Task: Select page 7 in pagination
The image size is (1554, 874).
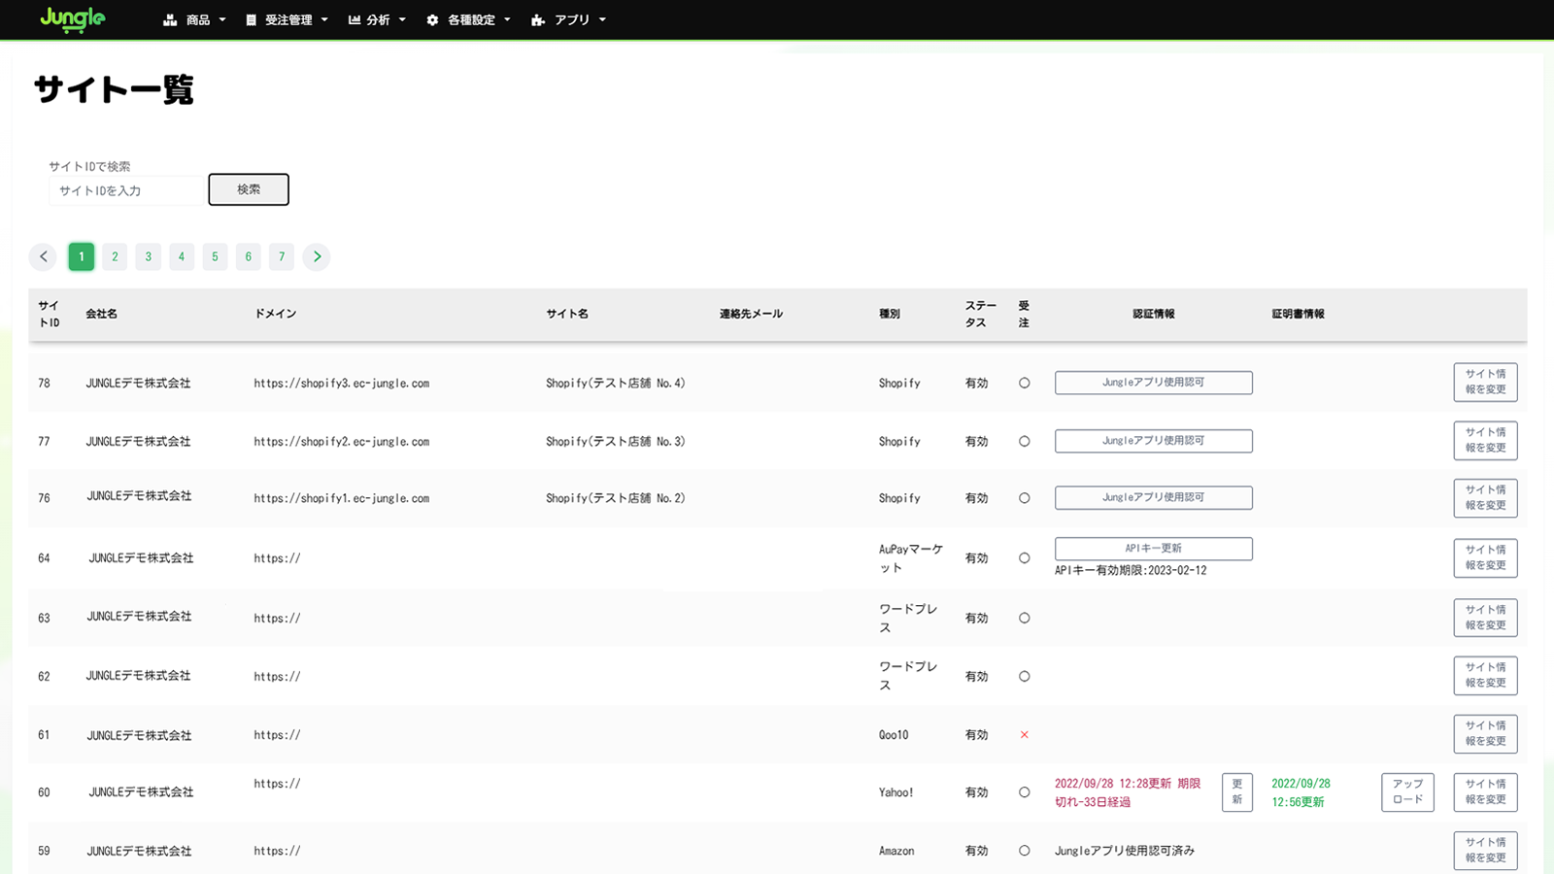Action: [x=282, y=256]
